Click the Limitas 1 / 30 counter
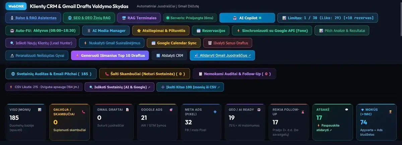Screen dimensions: 402x145 click(x=328, y=18)
